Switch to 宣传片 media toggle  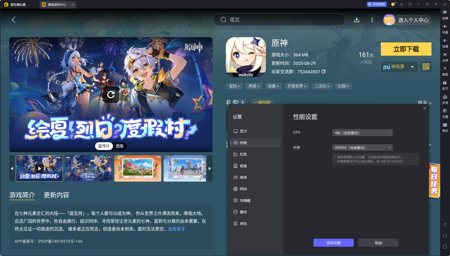pos(104,146)
